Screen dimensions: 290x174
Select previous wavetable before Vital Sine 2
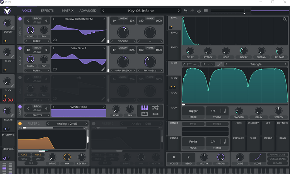pos(54,48)
